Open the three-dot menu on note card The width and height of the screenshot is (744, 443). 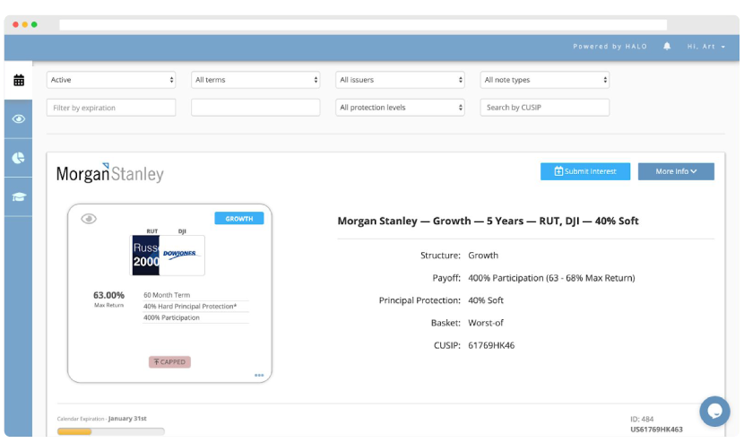(259, 375)
